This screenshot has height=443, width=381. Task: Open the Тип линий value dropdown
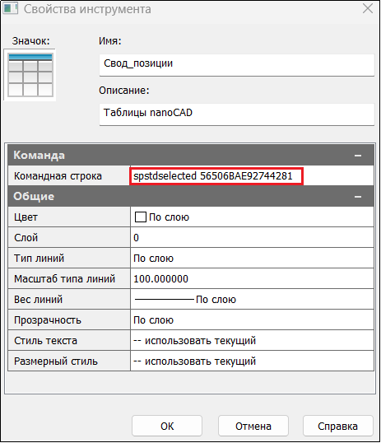click(x=252, y=259)
